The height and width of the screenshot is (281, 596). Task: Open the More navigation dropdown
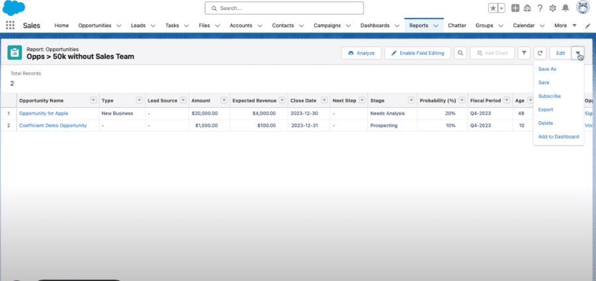tap(566, 25)
